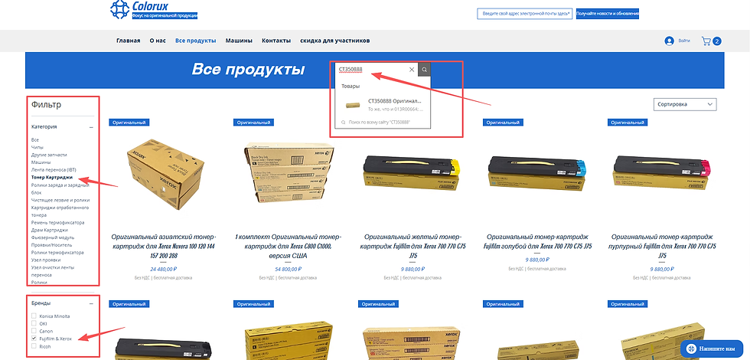Collapse the Категория filter section
This screenshot has width=750, height=360.
(x=91, y=127)
